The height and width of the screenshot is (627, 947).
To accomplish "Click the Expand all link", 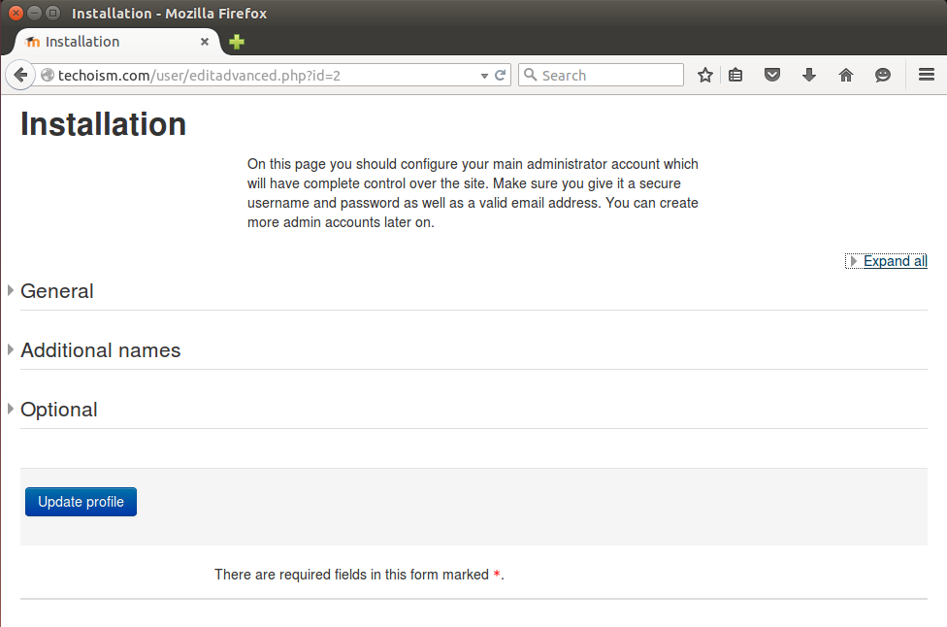I will (895, 261).
